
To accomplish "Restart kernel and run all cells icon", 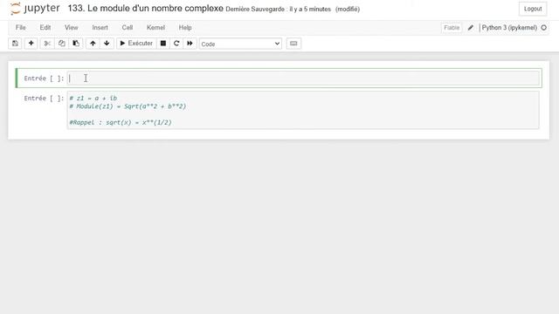I will [190, 44].
